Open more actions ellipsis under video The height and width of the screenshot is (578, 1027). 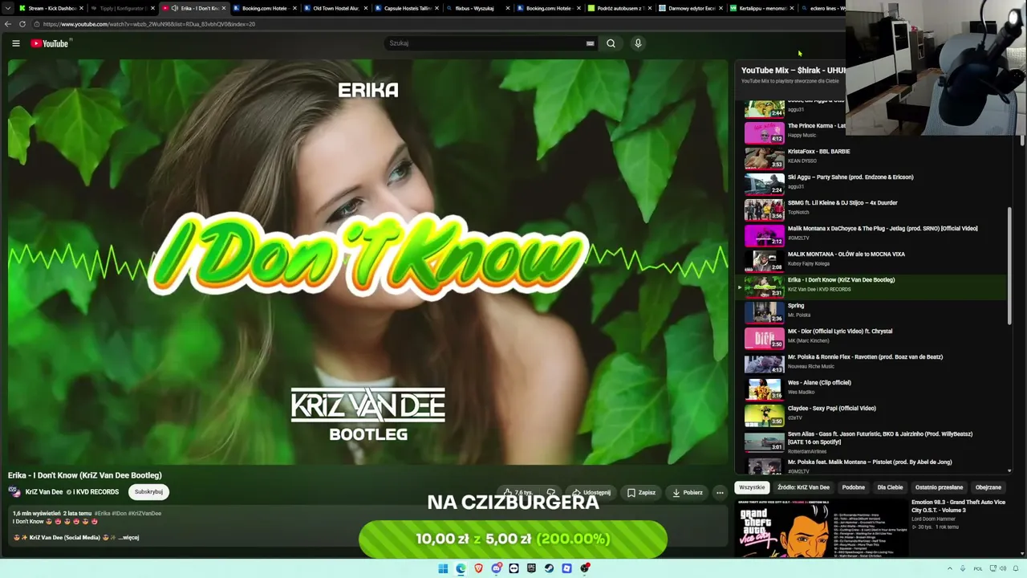[720, 492]
